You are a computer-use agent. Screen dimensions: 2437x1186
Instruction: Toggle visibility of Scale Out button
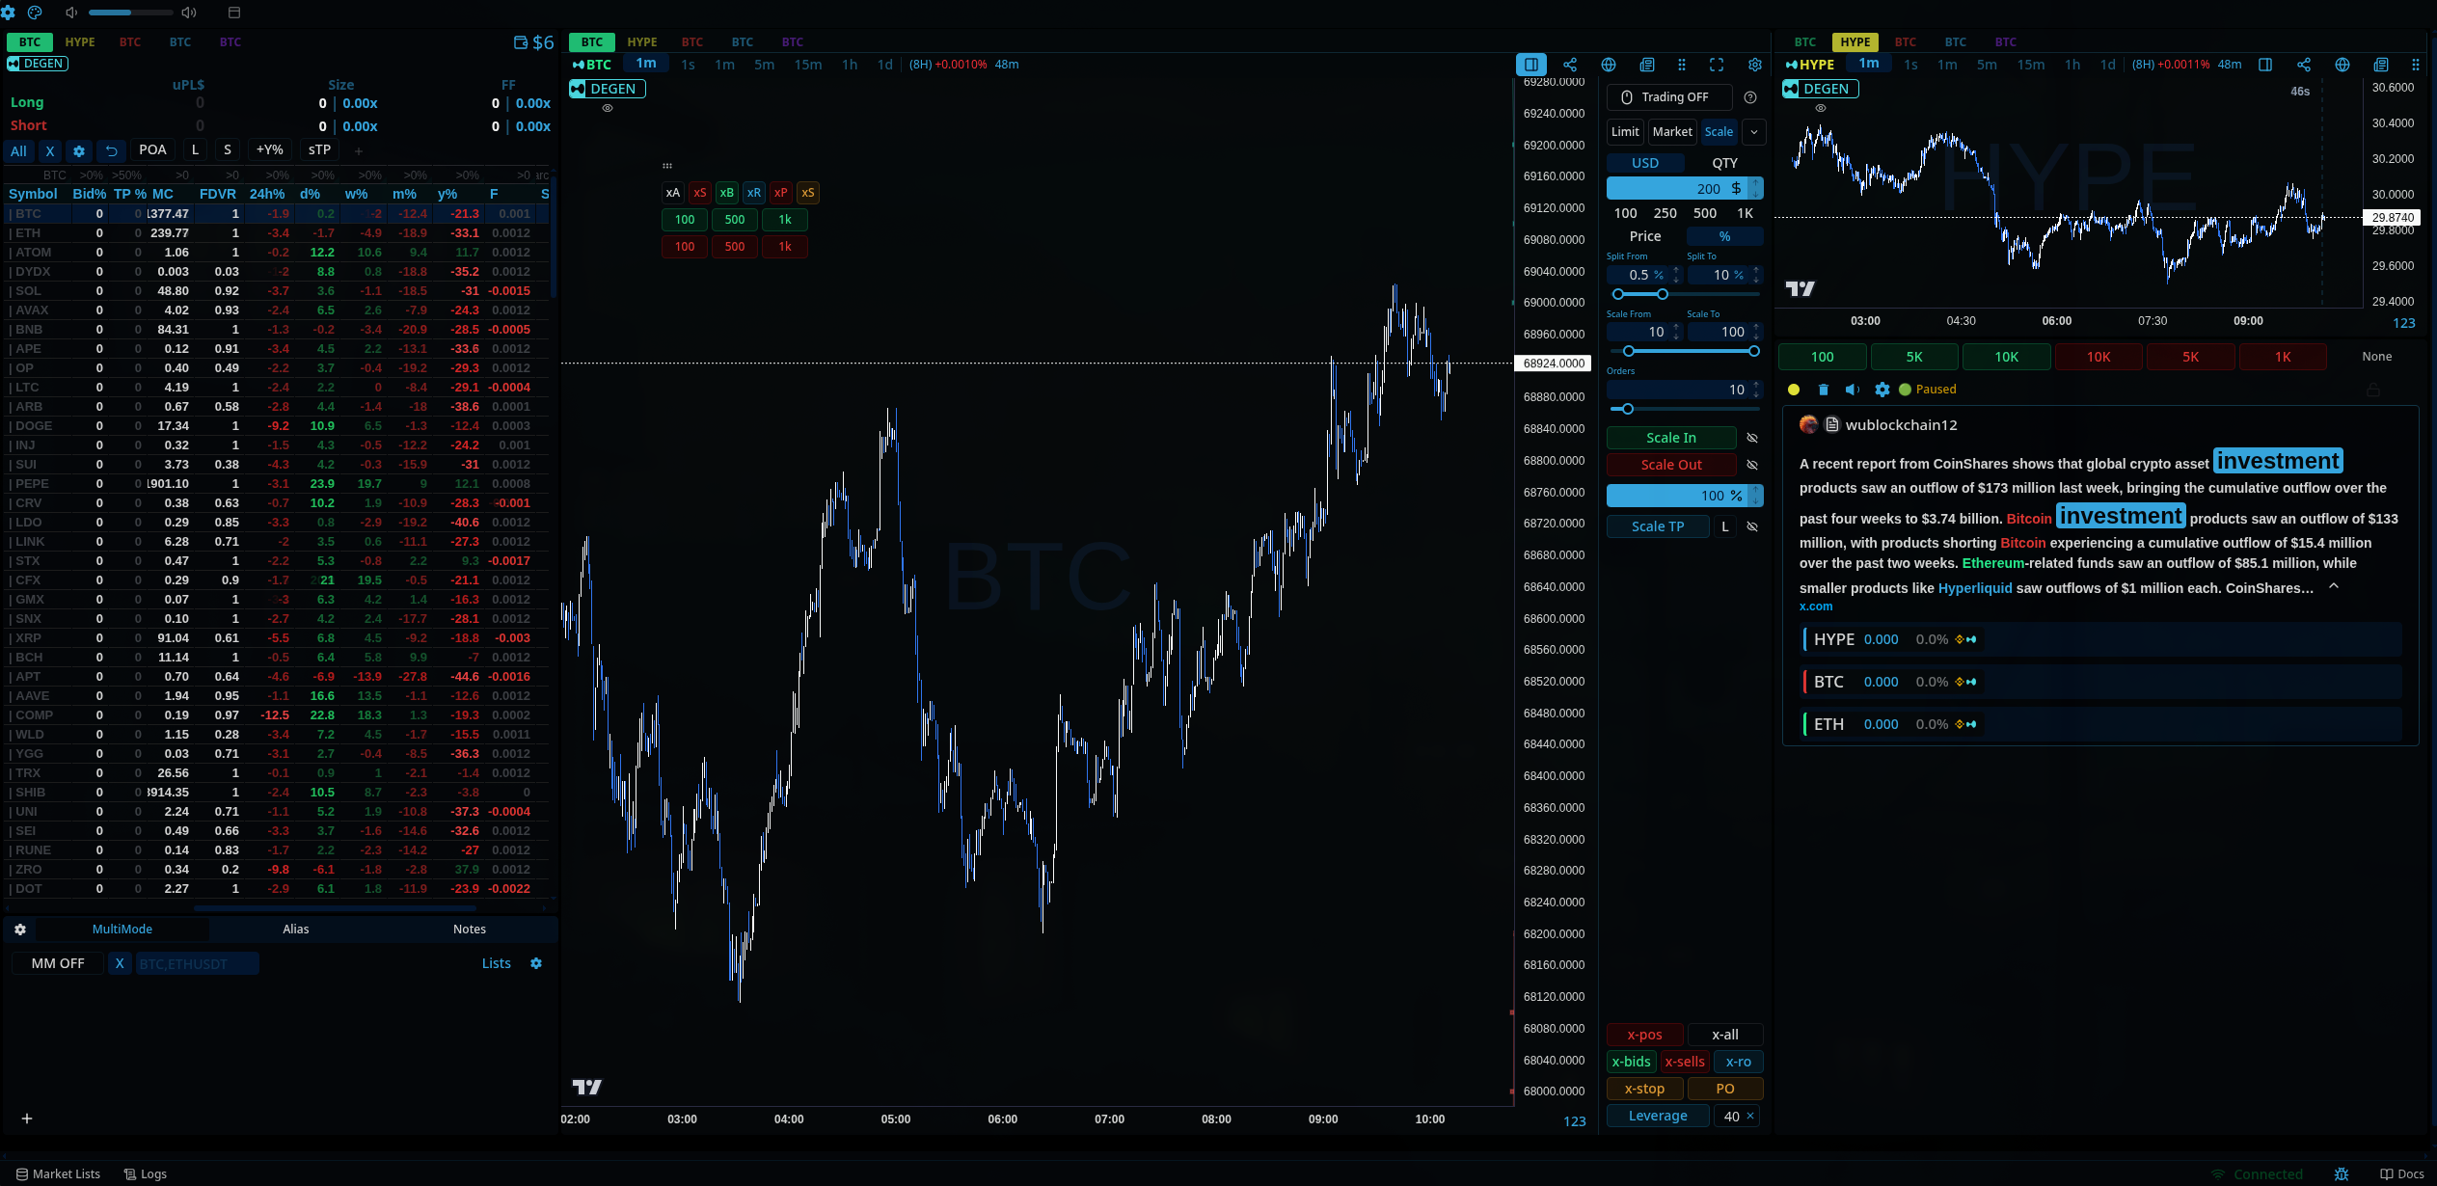coord(1752,465)
